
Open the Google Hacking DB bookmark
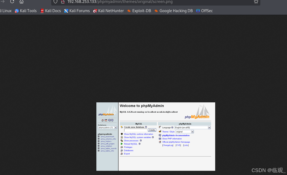(x=173, y=11)
